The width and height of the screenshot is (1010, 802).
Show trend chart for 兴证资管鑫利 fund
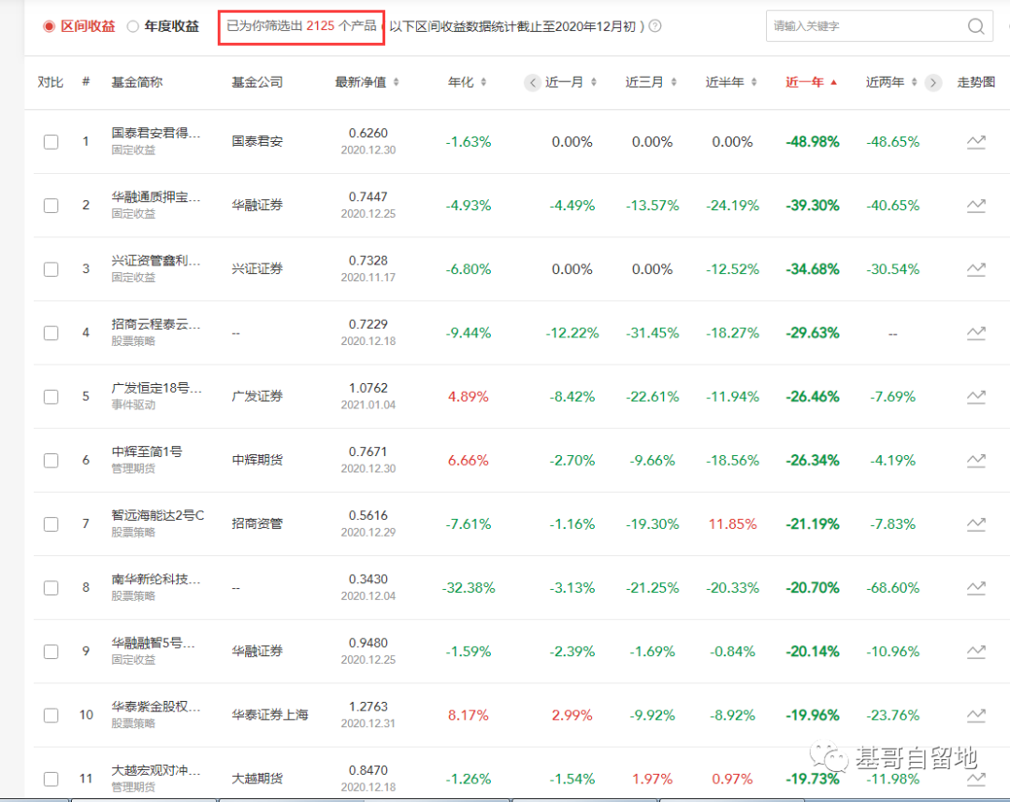pyautogui.click(x=975, y=269)
